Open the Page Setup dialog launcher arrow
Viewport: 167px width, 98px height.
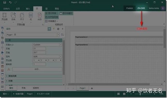point(43,25)
